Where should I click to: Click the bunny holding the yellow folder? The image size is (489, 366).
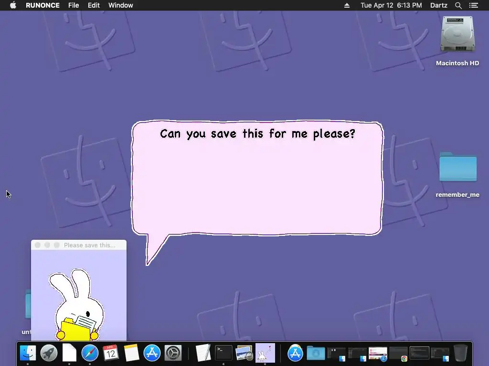pyautogui.click(x=78, y=305)
